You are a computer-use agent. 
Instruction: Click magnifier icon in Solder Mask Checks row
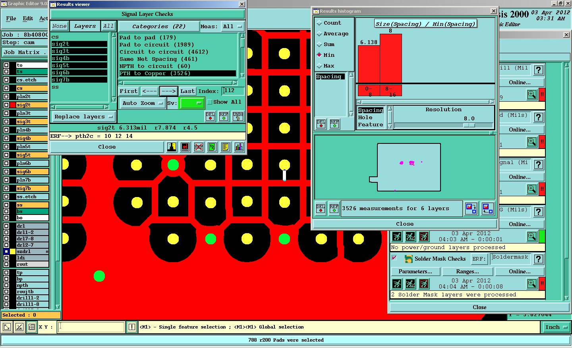point(532,283)
